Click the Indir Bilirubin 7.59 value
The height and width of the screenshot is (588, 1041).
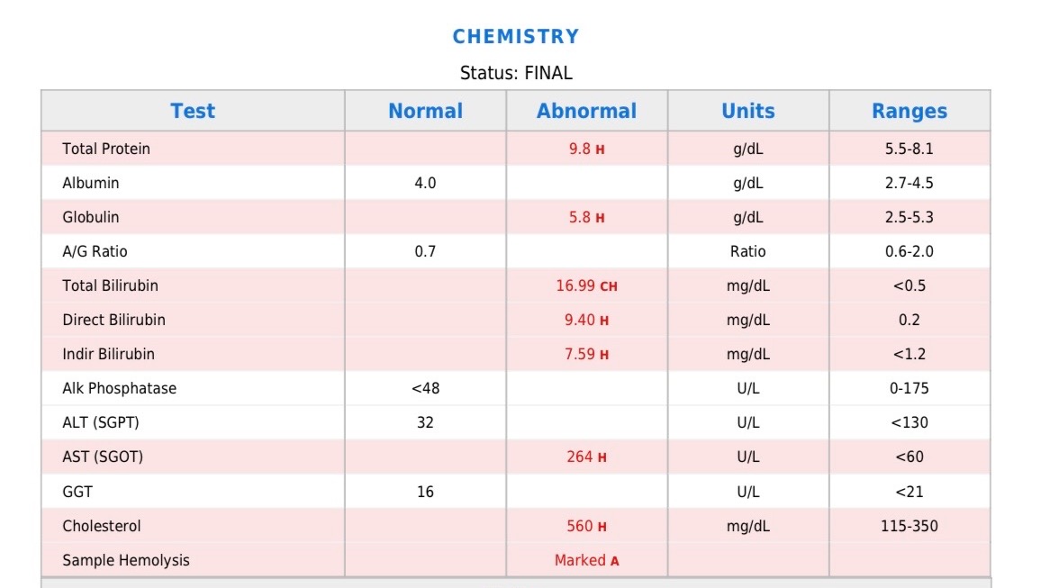pos(579,354)
